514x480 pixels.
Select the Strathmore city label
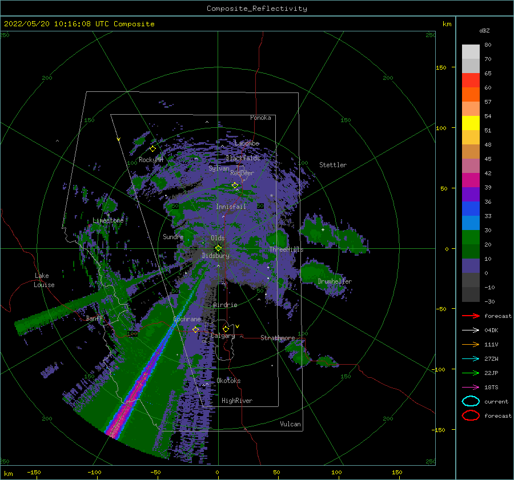click(x=278, y=338)
